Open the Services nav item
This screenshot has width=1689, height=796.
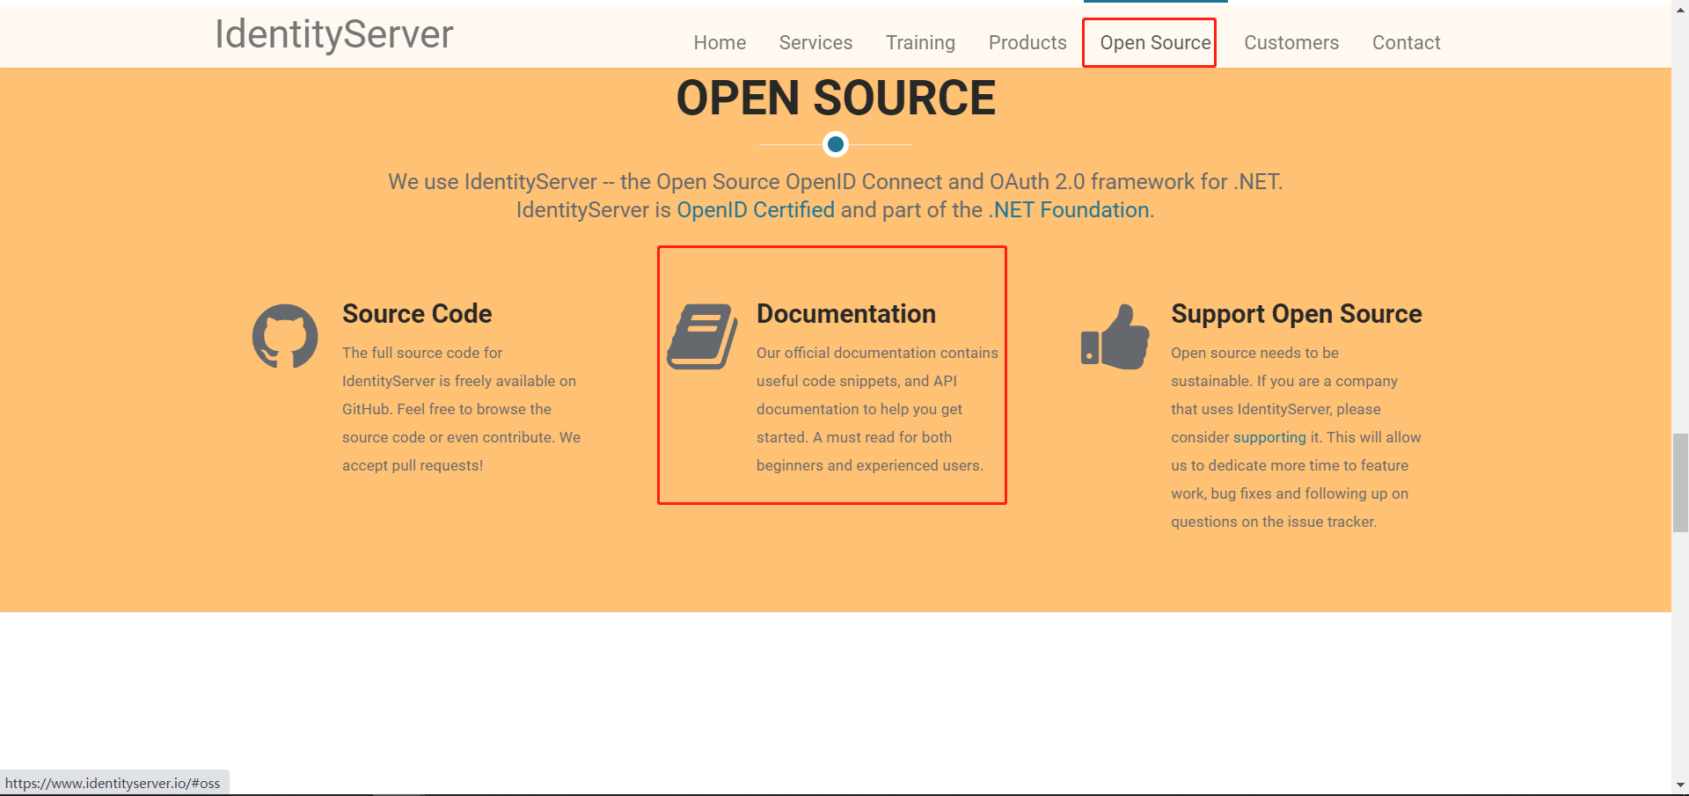click(x=815, y=42)
